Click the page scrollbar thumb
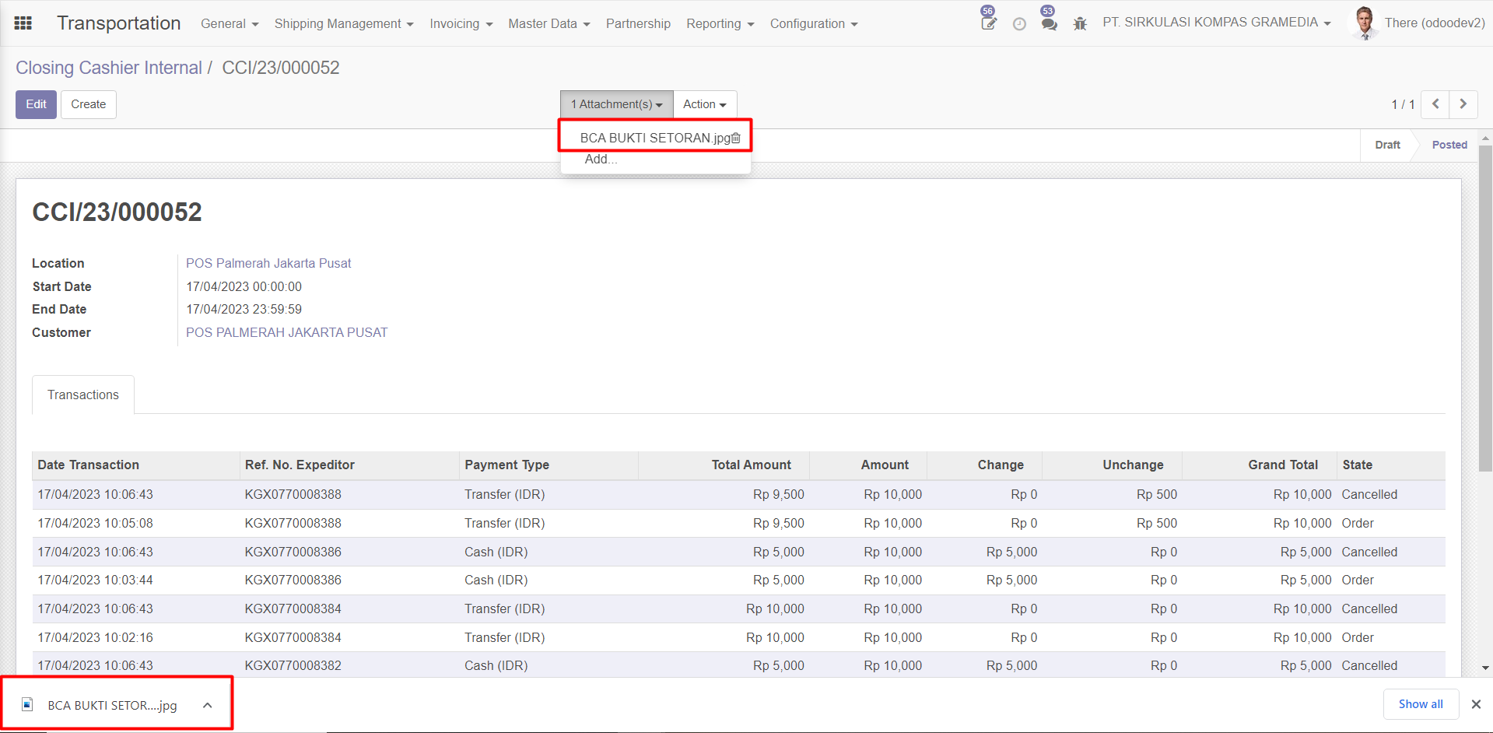This screenshot has width=1493, height=733. [x=1485, y=307]
